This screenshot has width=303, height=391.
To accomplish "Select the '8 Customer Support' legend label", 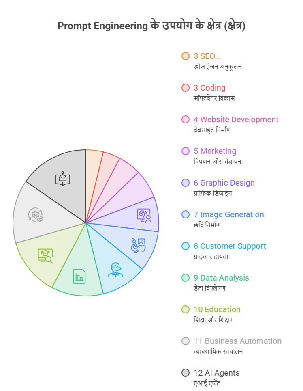I will (x=230, y=246).
